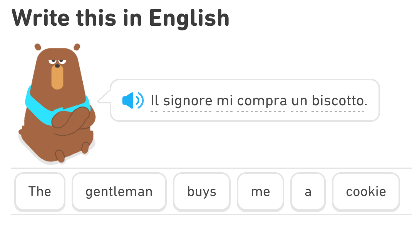Open hint for the word "compra"
This screenshot has width=412, height=226.
(x=262, y=101)
